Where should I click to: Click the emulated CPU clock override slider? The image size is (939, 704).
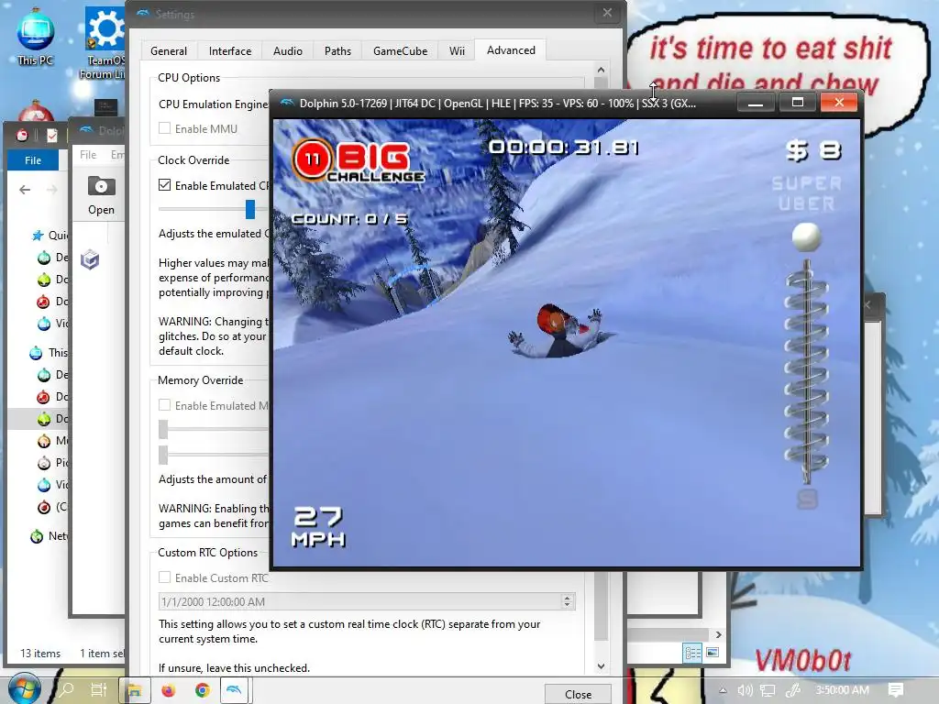click(x=250, y=209)
